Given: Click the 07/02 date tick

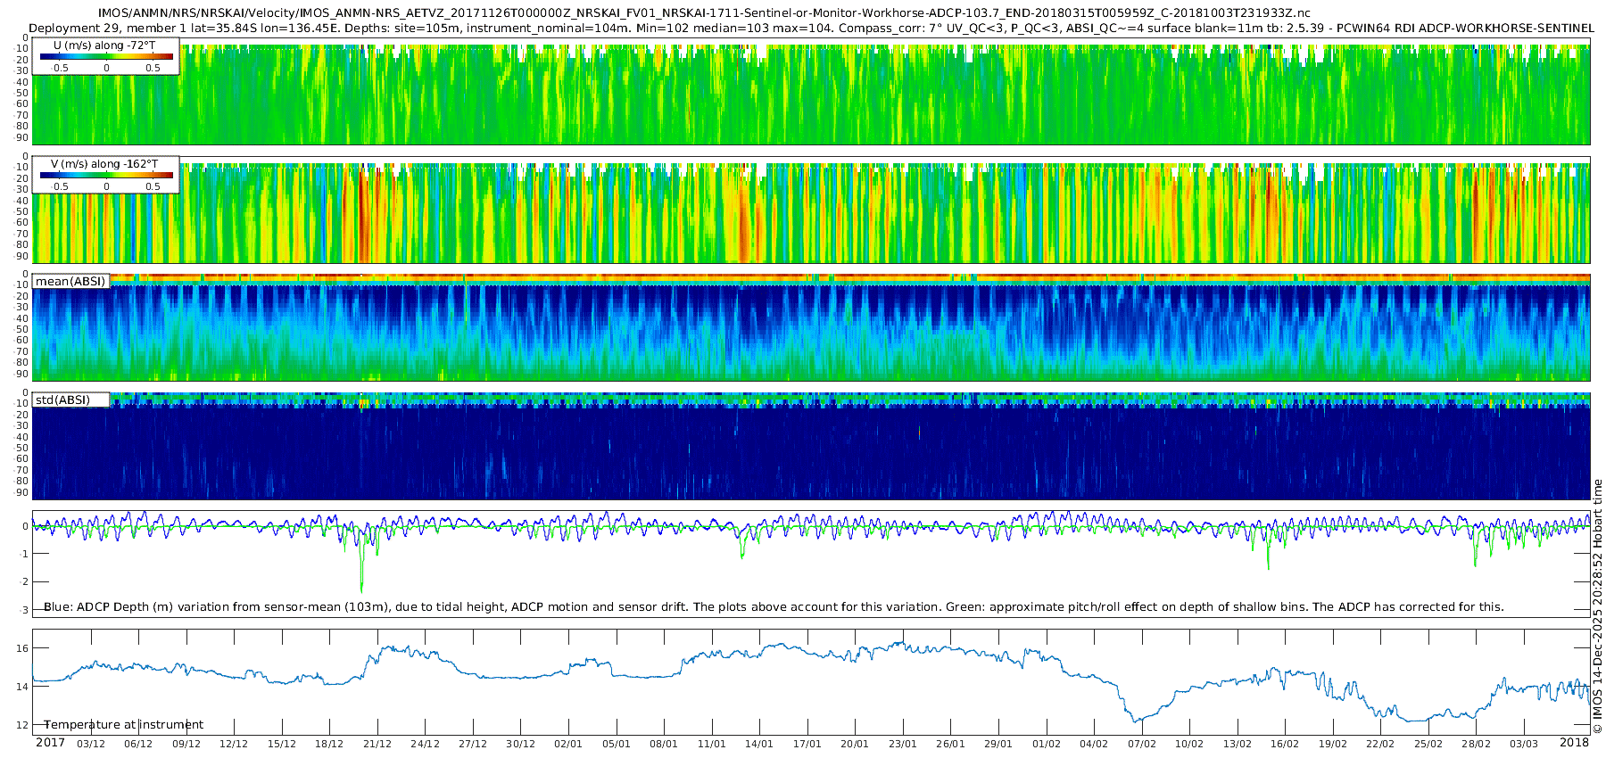Looking at the screenshot, I should click(x=1142, y=744).
